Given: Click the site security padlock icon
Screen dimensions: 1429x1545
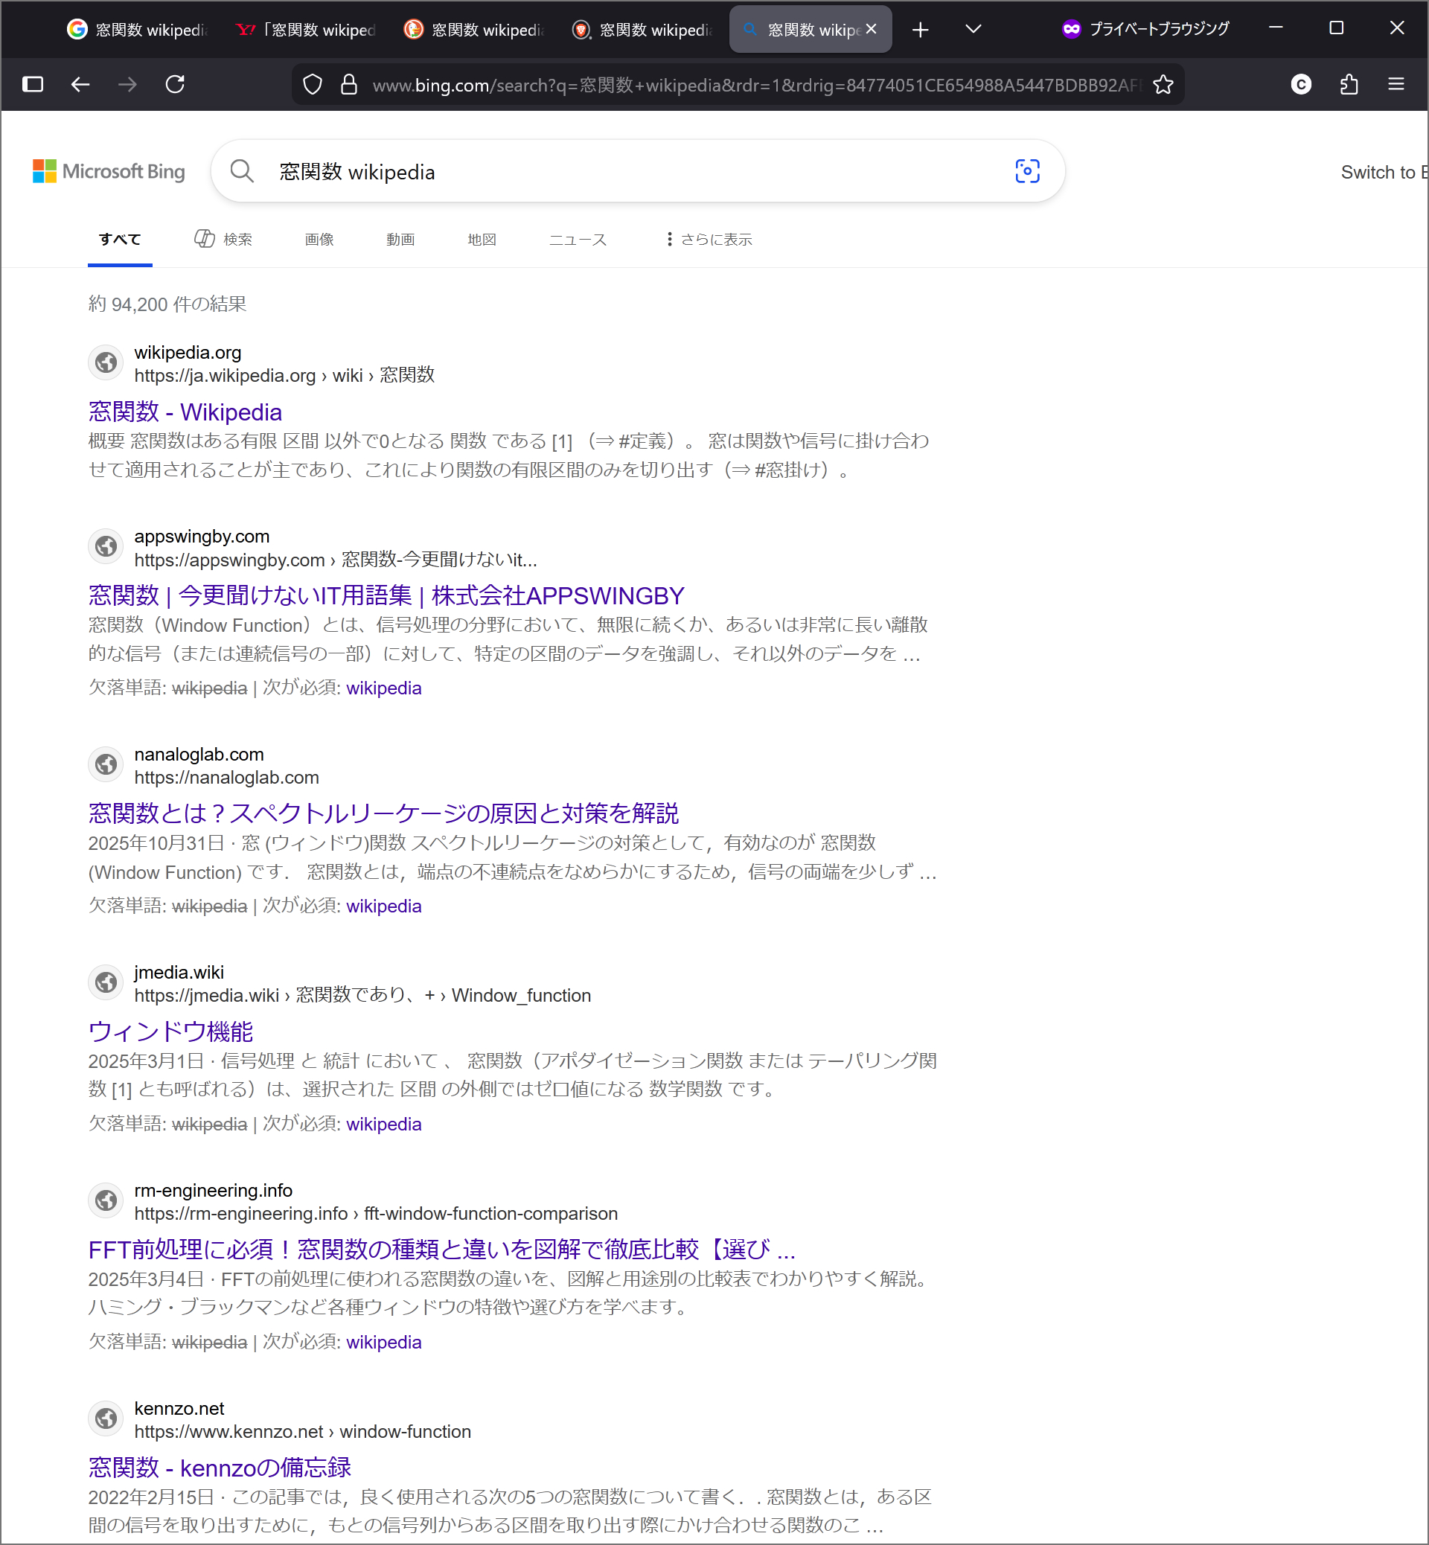Looking at the screenshot, I should (349, 84).
